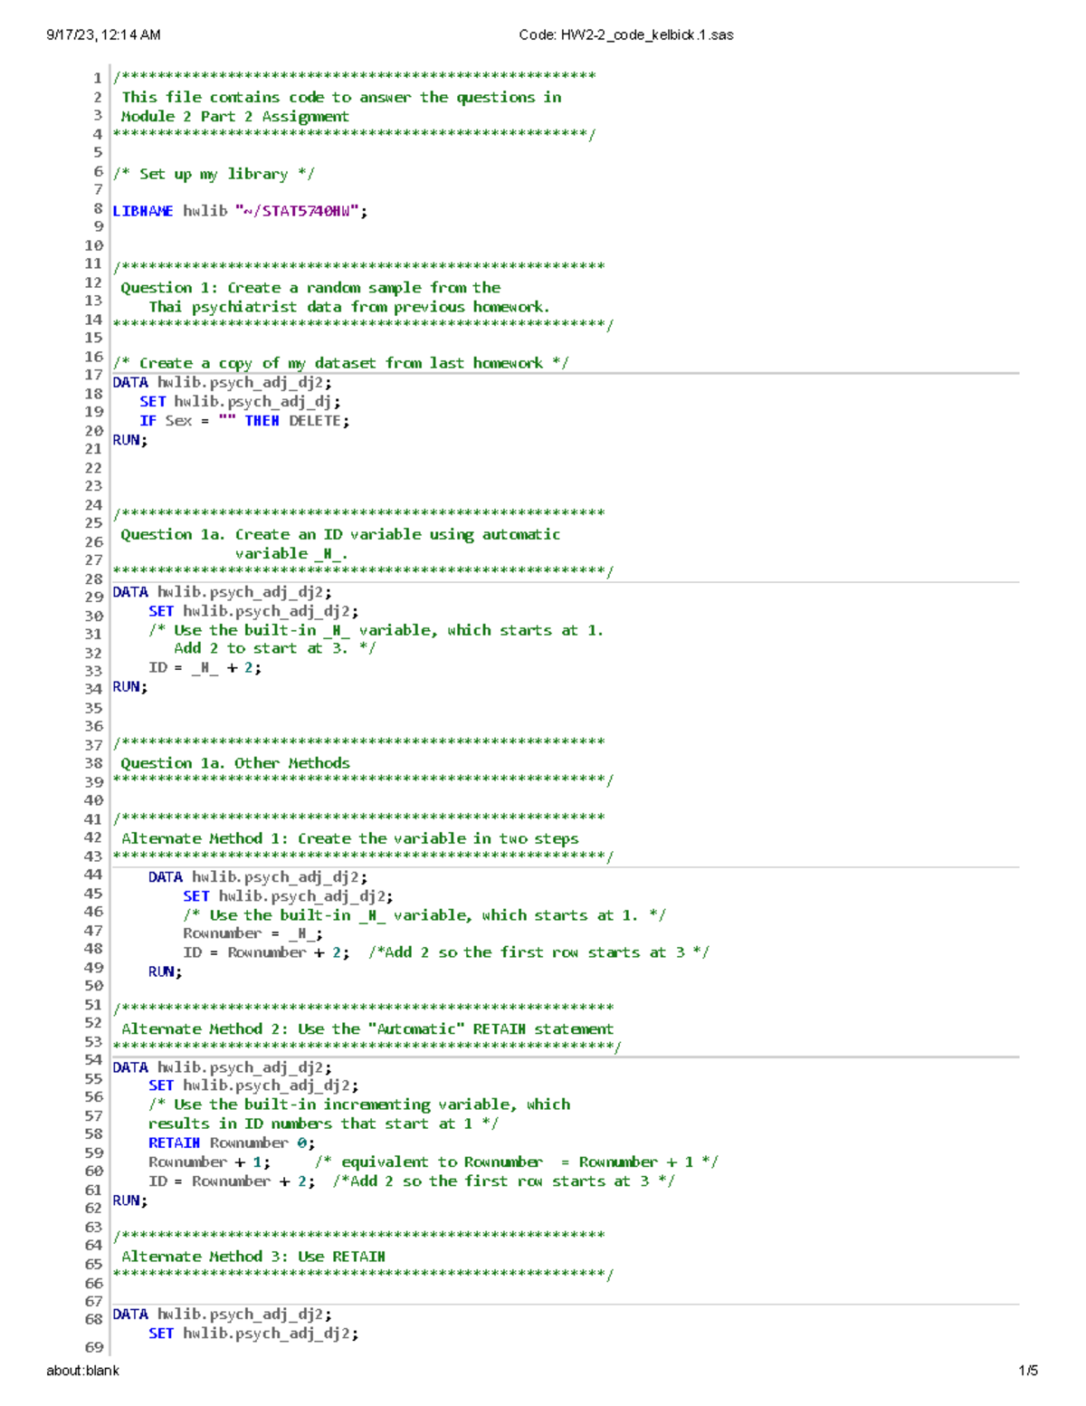
Task: Click the heading 'Question 1a. Other Methods'
Action: 235,763
